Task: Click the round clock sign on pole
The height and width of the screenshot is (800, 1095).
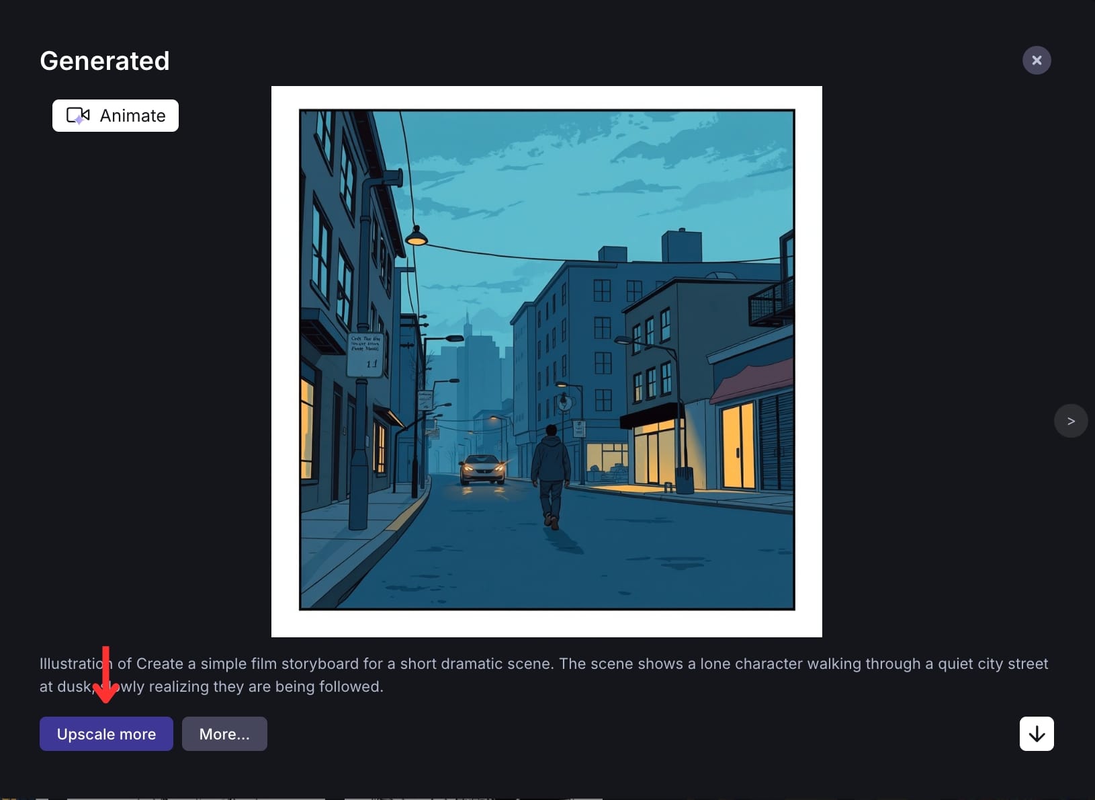Action: [x=565, y=403]
